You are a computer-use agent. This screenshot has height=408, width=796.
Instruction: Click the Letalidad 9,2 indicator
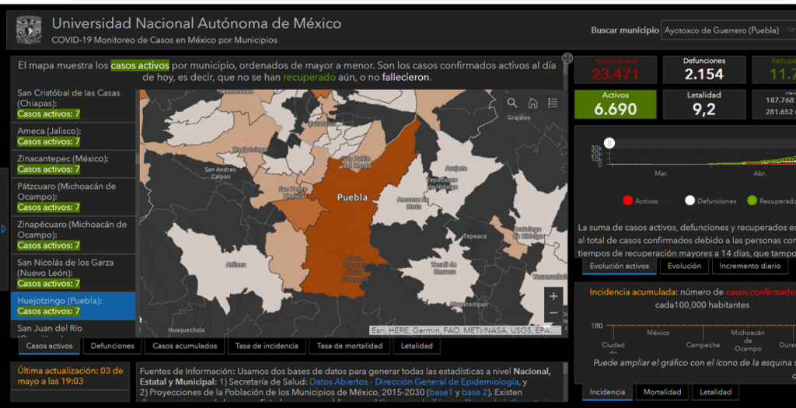[x=704, y=105]
